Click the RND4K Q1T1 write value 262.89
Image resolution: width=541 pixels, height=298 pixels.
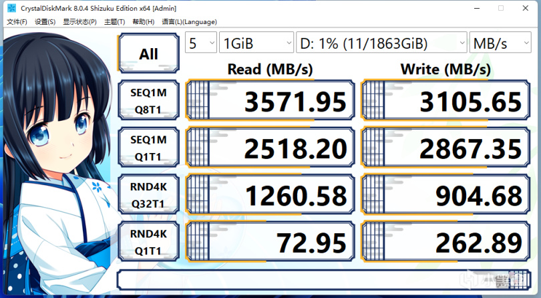[x=445, y=241]
